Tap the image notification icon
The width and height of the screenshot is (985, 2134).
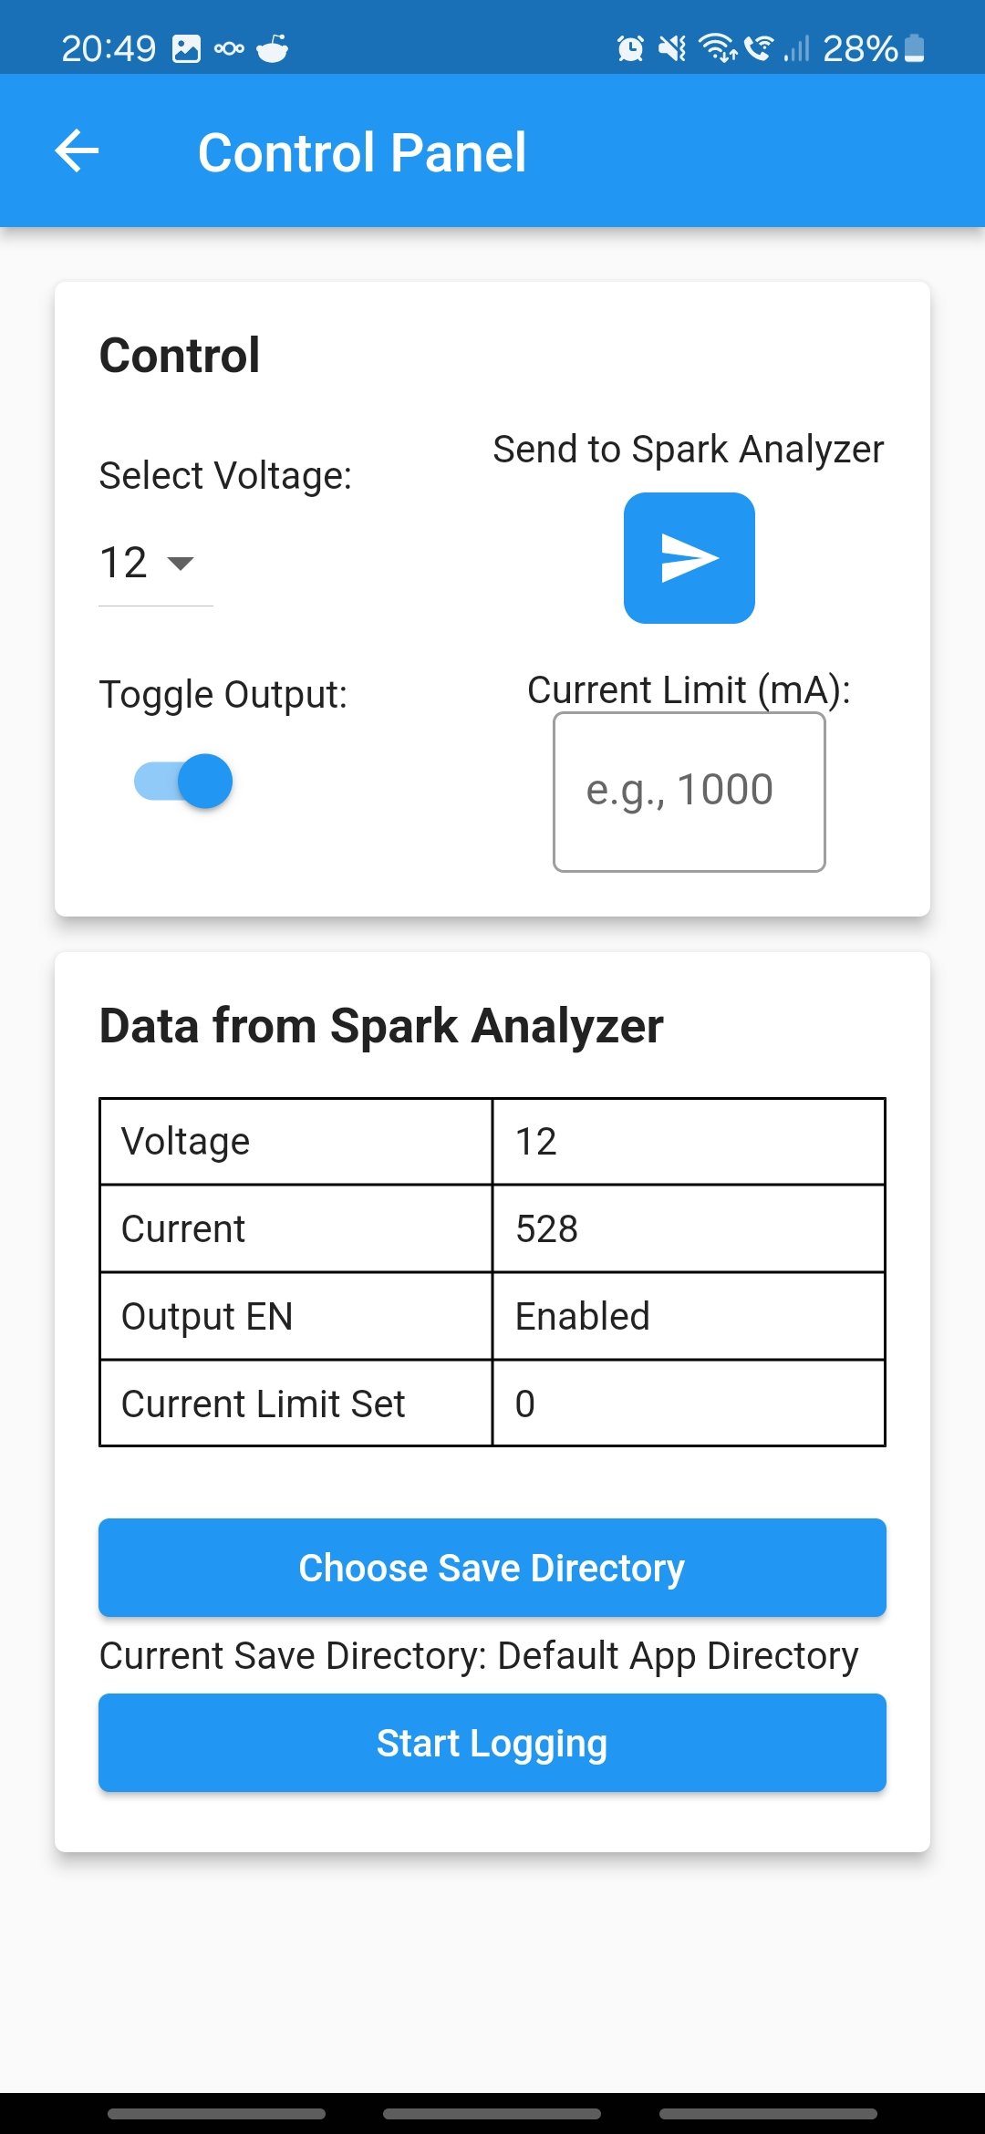click(x=186, y=48)
